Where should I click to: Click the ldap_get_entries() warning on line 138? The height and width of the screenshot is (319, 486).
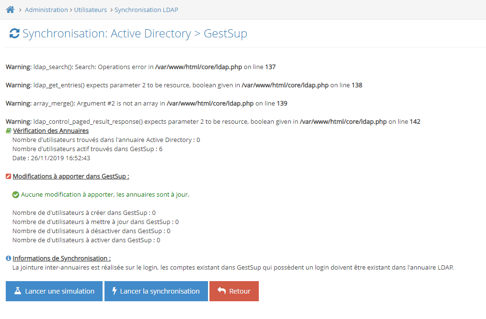coord(184,85)
